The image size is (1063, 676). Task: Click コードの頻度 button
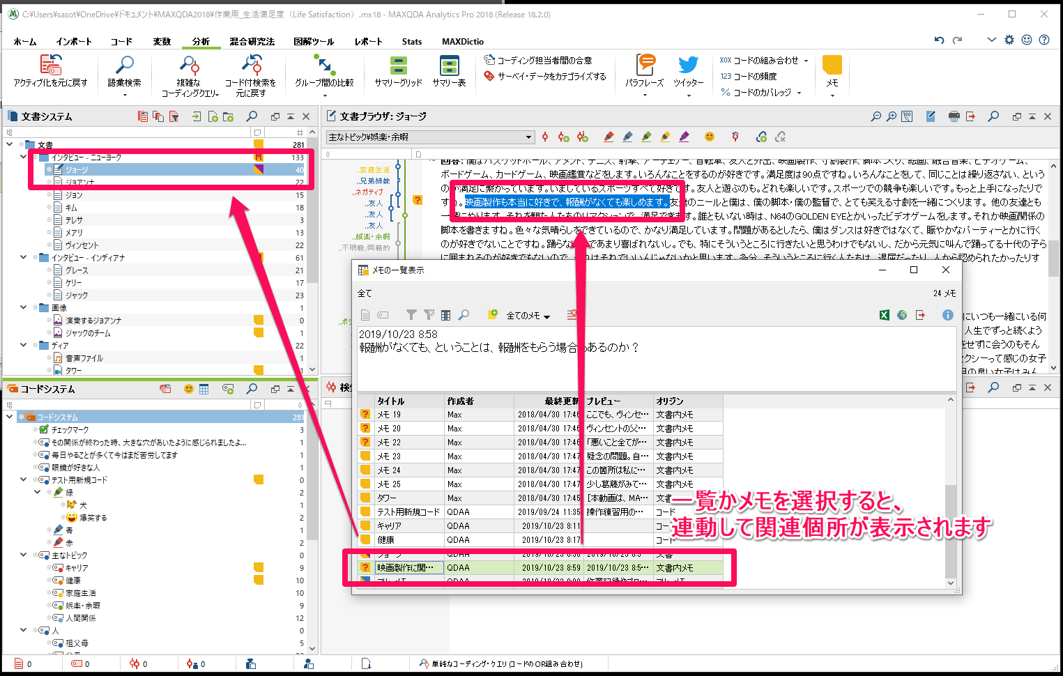748,76
